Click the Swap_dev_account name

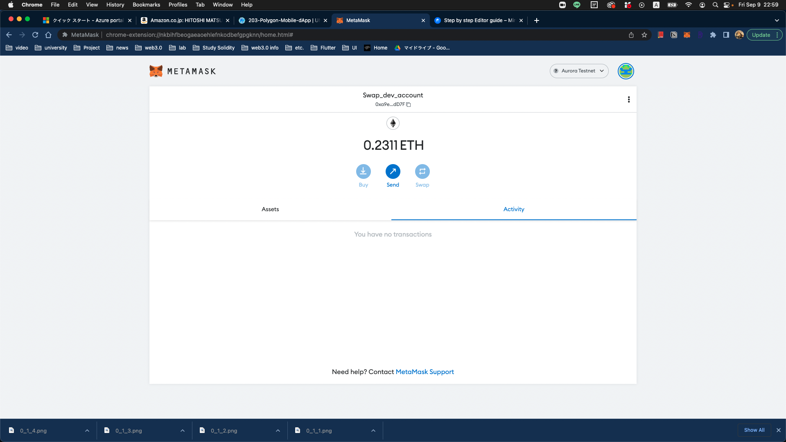point(393,95)
